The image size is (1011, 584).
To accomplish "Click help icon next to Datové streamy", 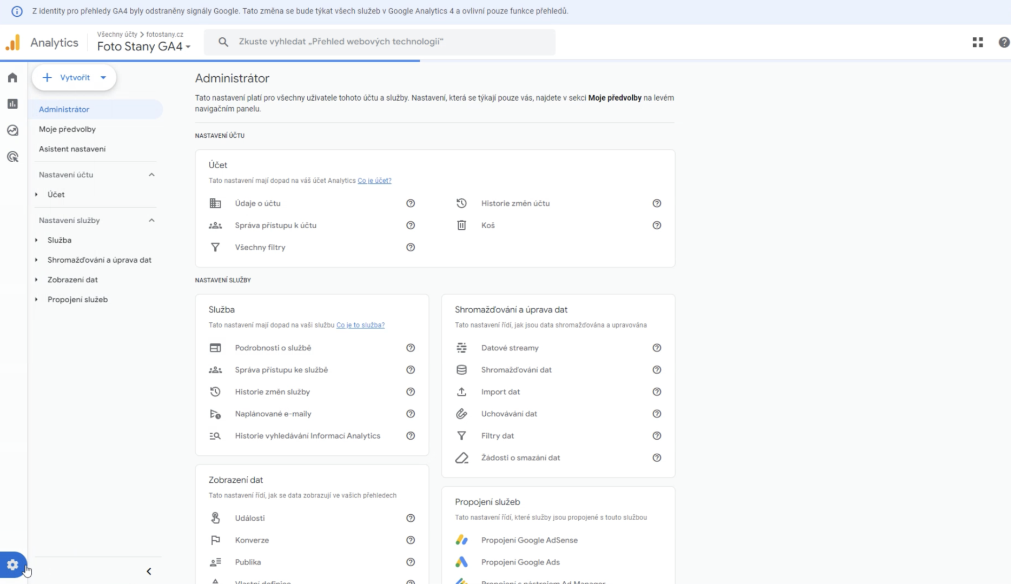I will [657, 348].
